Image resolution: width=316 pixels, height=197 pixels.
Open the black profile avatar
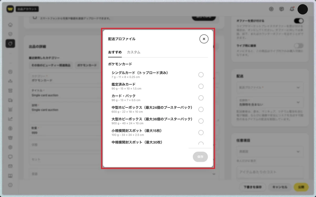click(303, 9)
